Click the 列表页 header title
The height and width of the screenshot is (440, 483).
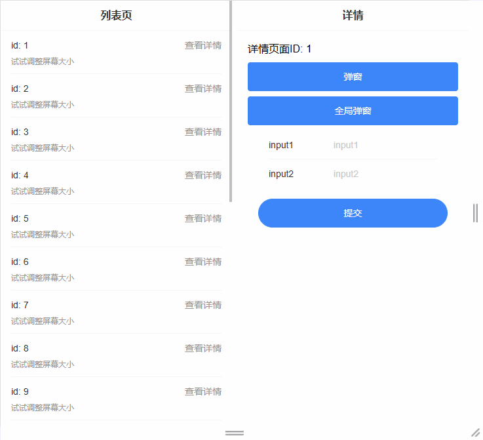pos(116,15)
